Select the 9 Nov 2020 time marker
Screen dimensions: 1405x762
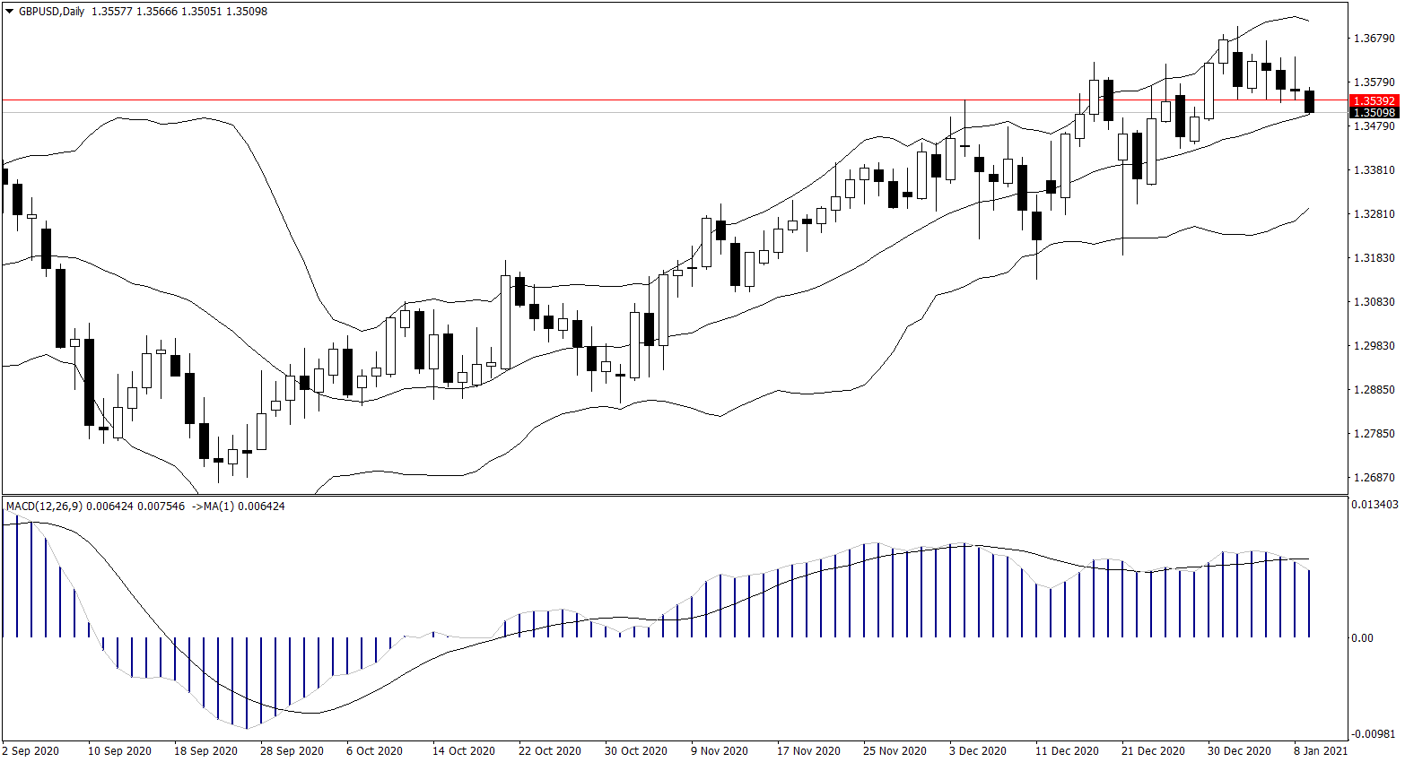click(720, 751)
